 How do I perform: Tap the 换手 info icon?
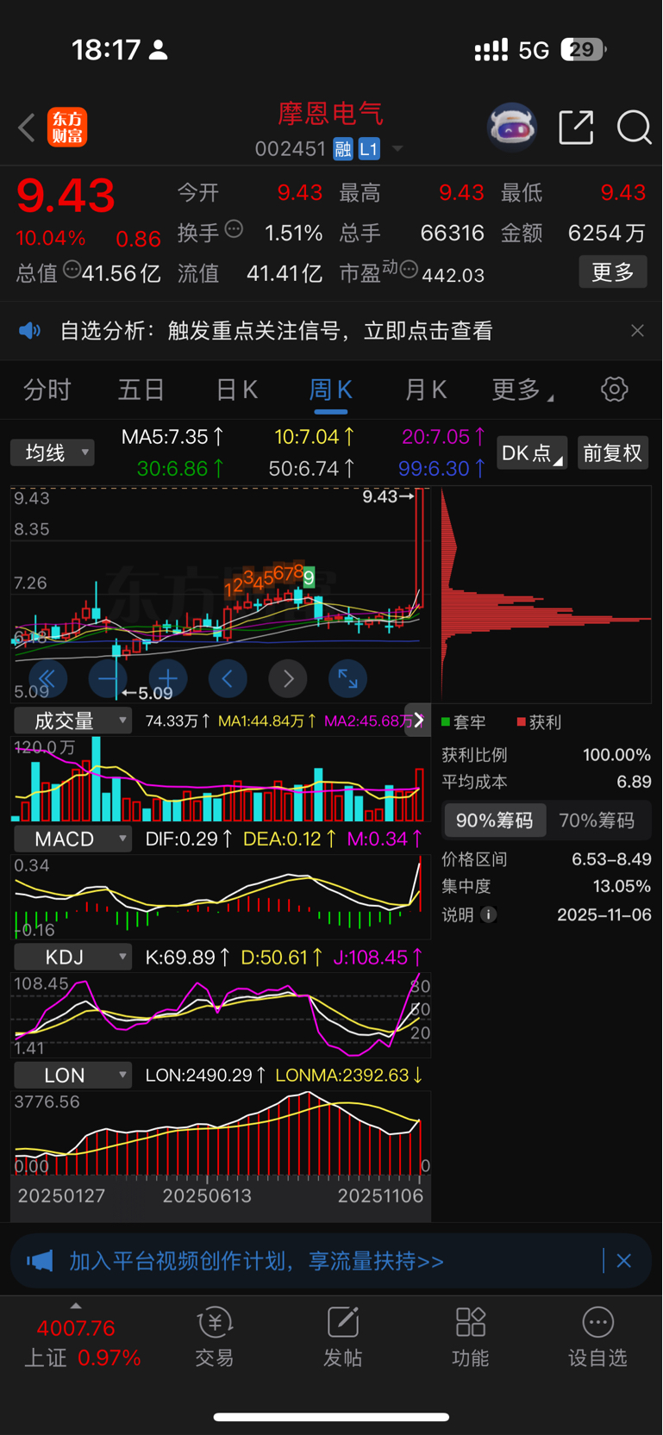tap(234, 229)
